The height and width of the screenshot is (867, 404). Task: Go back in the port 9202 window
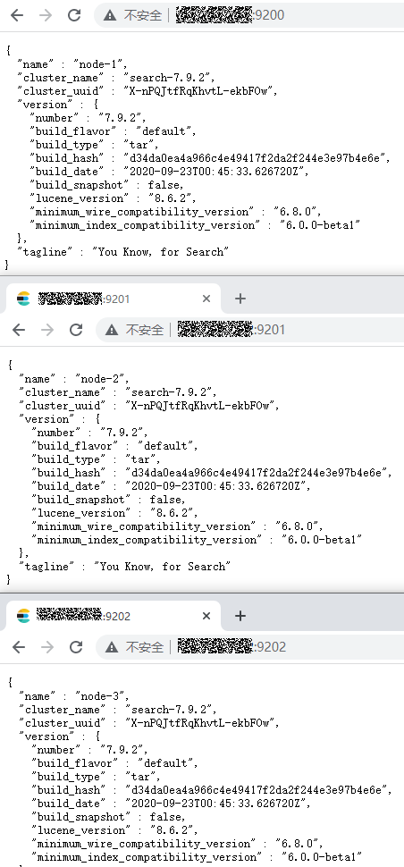tap(19, 647)
